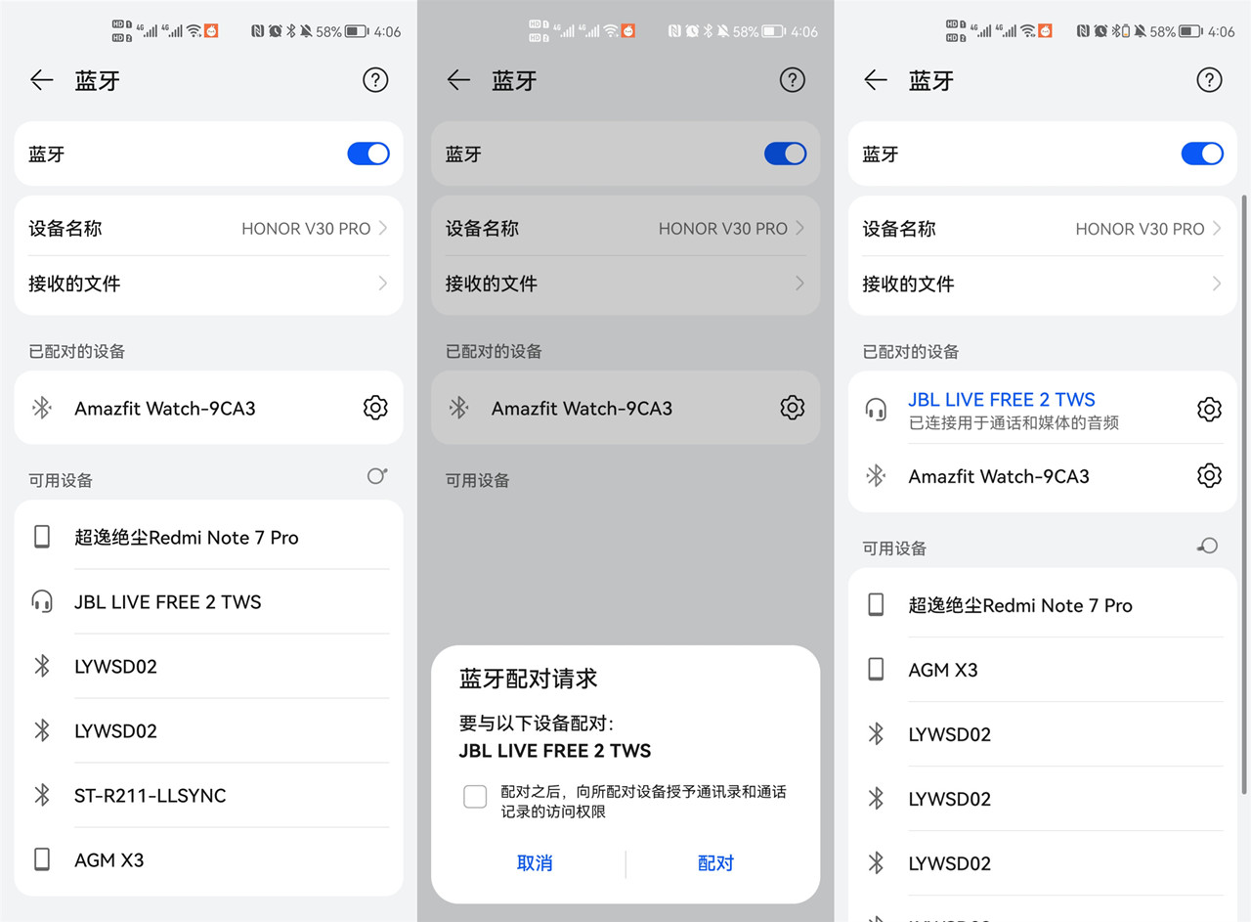Tap headphone icon next to JBL in available devices
This screenshot has height=922, width=1251.
(x=42, y=601)
